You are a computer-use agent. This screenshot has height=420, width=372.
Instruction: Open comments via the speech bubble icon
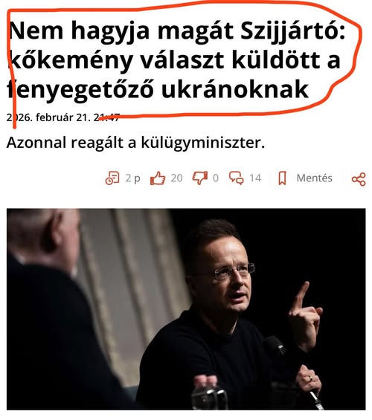[x=236, y=178]
